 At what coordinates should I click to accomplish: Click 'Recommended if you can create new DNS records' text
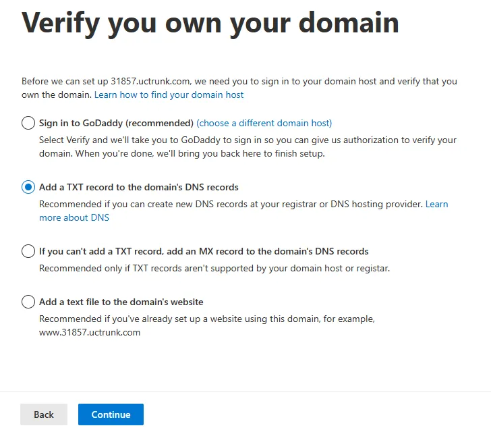[231, 204]
